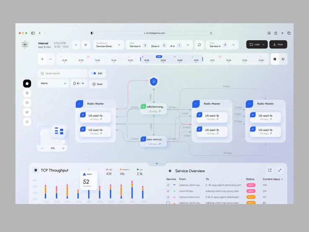
Task: Click the dotted app logo
Action: (x=25, y=45)
